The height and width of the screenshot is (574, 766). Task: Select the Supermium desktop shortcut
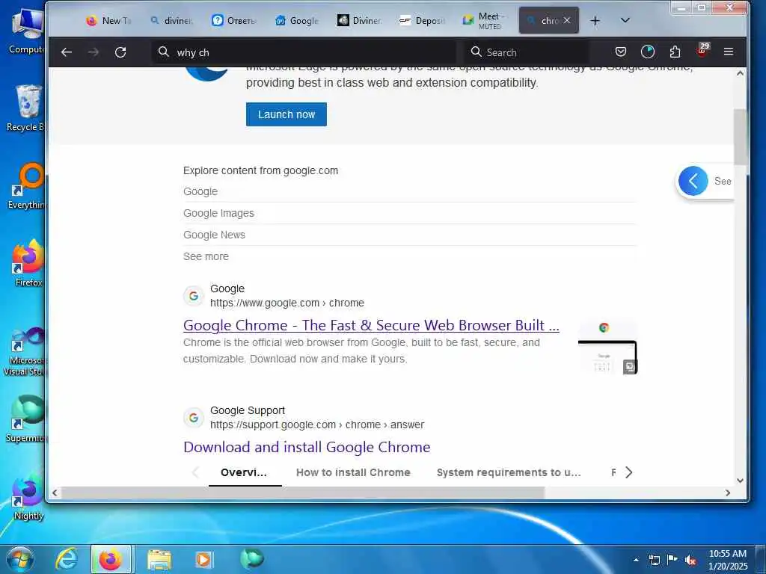(x=27, y=419)
